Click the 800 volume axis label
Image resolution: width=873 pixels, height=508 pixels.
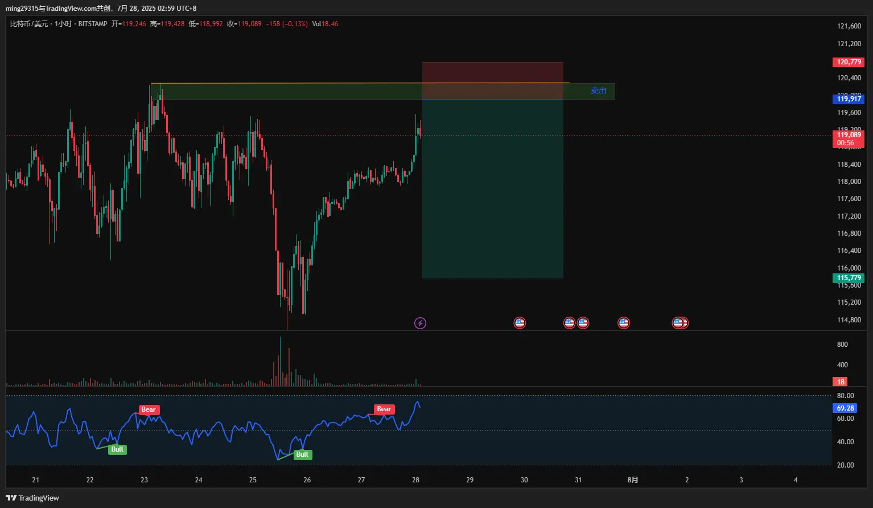[842, 345]
